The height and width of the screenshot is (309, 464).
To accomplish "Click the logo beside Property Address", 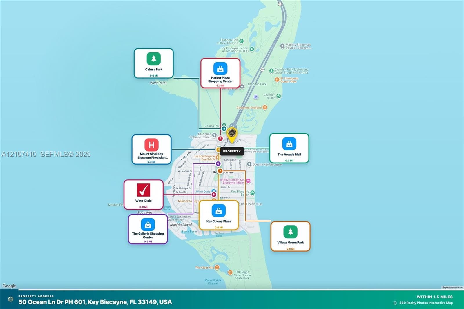I will point(11,299).
